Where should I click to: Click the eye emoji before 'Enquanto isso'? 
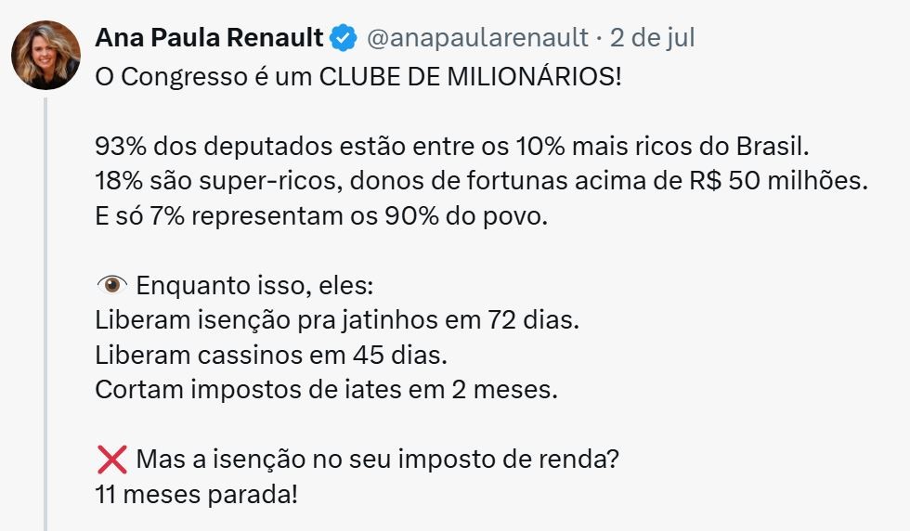(x=110, y=284)
